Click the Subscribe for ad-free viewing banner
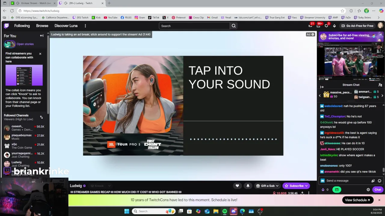The width and height of the screenshot is (385, 216). pos(351,37)
